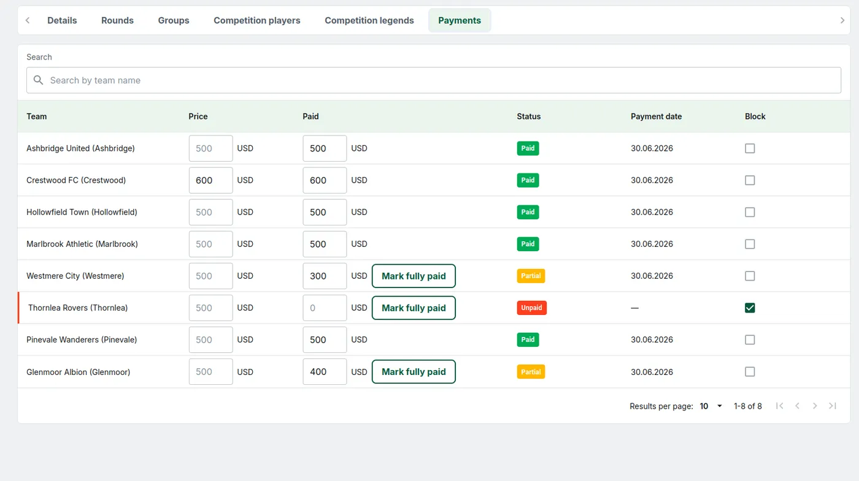Go to previous page of results
The height and width of the screenshot is (481, 859).
pos(797,406)
